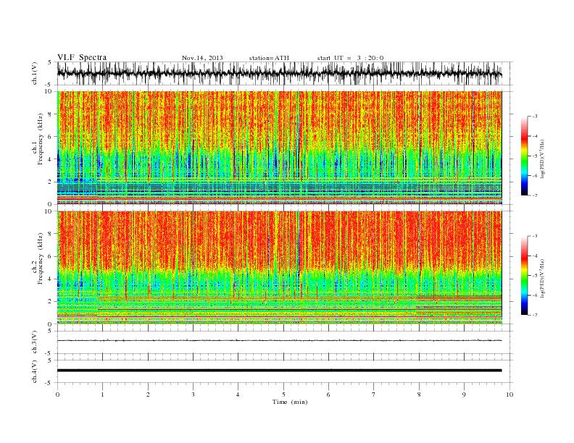Click the thick ch.4 waveform trace
The image size is (574, 443).
279,371
